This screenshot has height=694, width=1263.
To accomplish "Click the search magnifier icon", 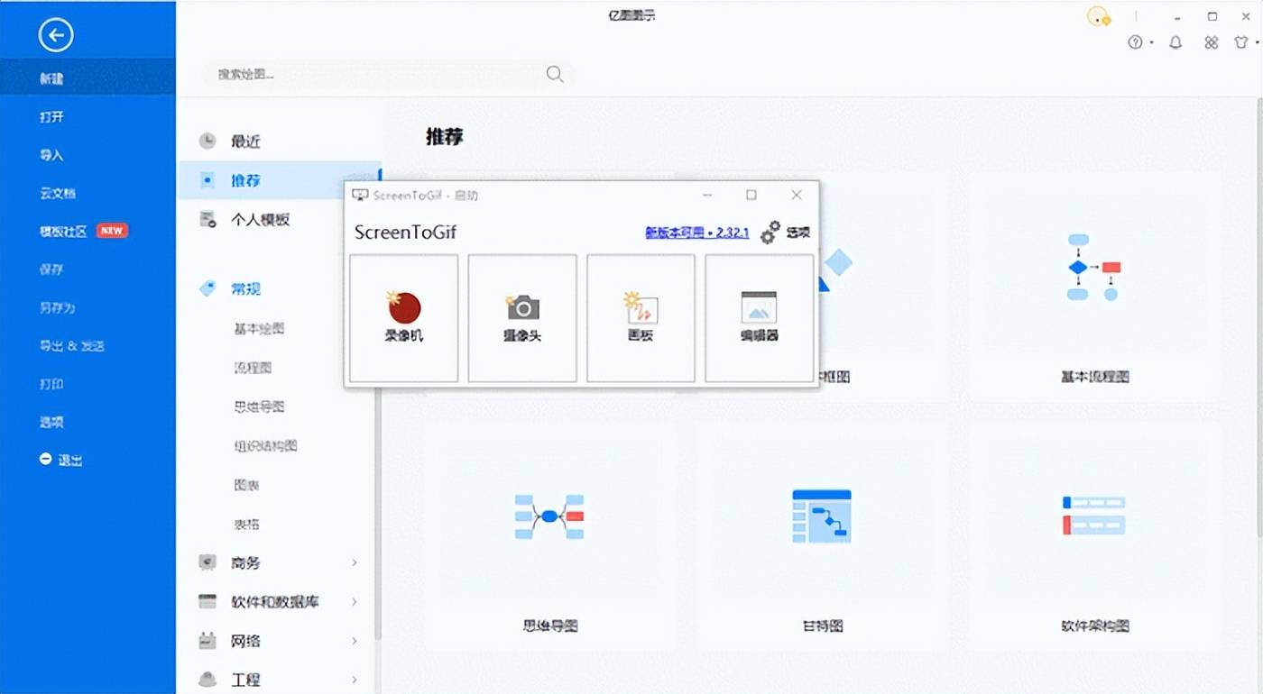I will point(555,74).
